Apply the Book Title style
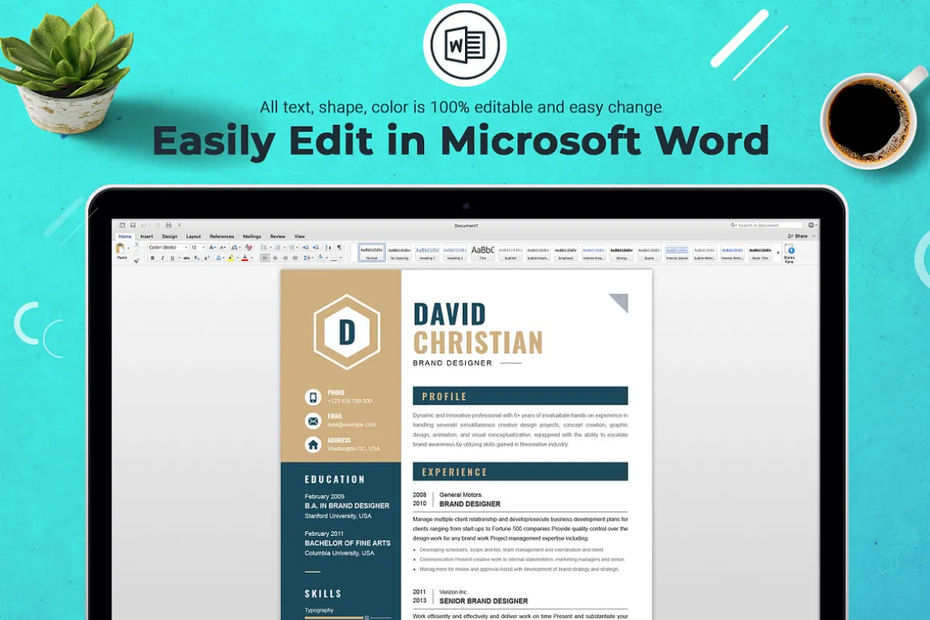This screenshot has width=930, height=620. point(760,252)
